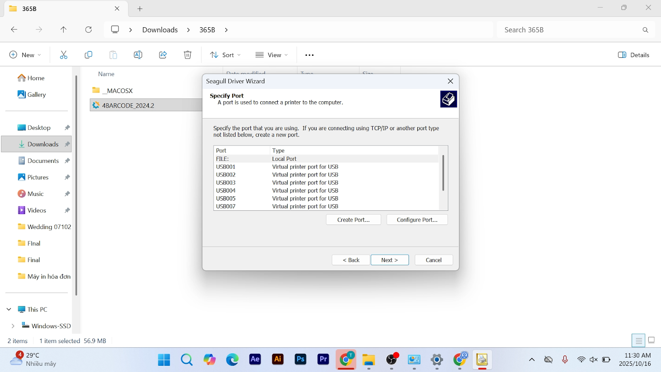Click the Copy icon in Explorer toolbar
Screen dimensions: 661x372
coord(88,55)
